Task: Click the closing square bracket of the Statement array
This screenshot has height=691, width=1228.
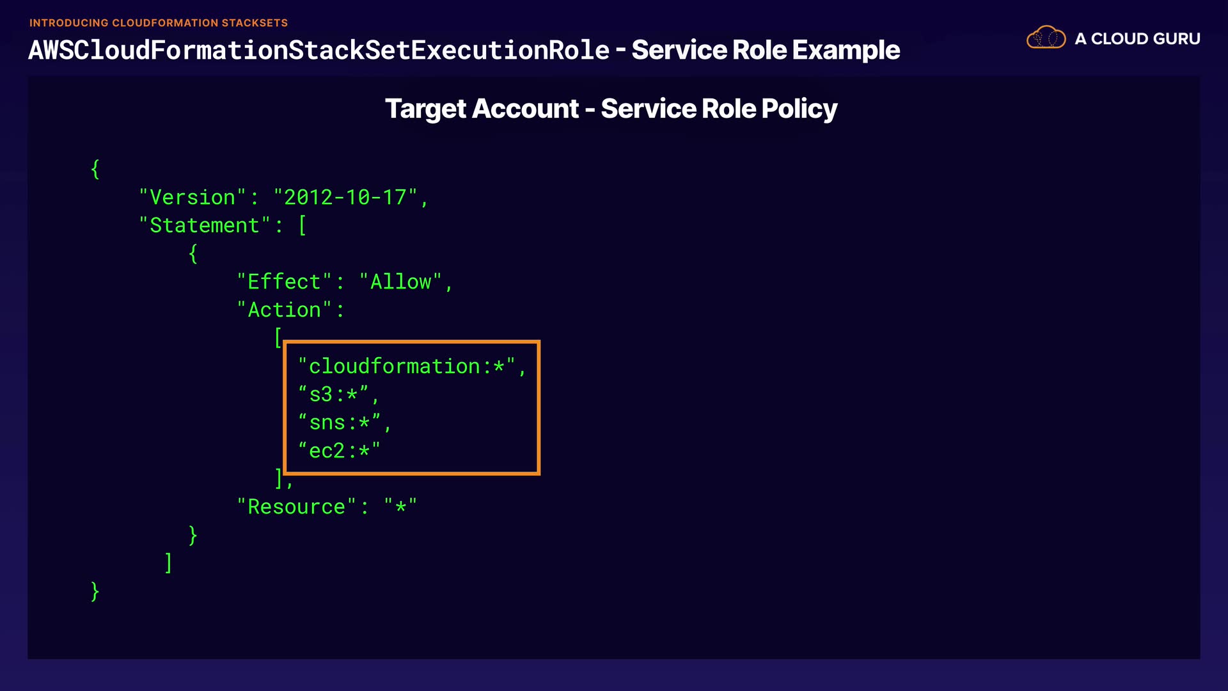Action: (x=168, y=563)
